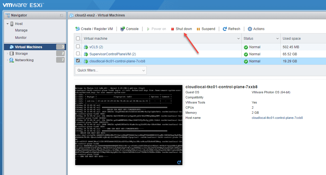
Task: Open cloudlocal-tkc01-control-plane-7xxb8 VM link in table
Action: click(x=117, y=61)
